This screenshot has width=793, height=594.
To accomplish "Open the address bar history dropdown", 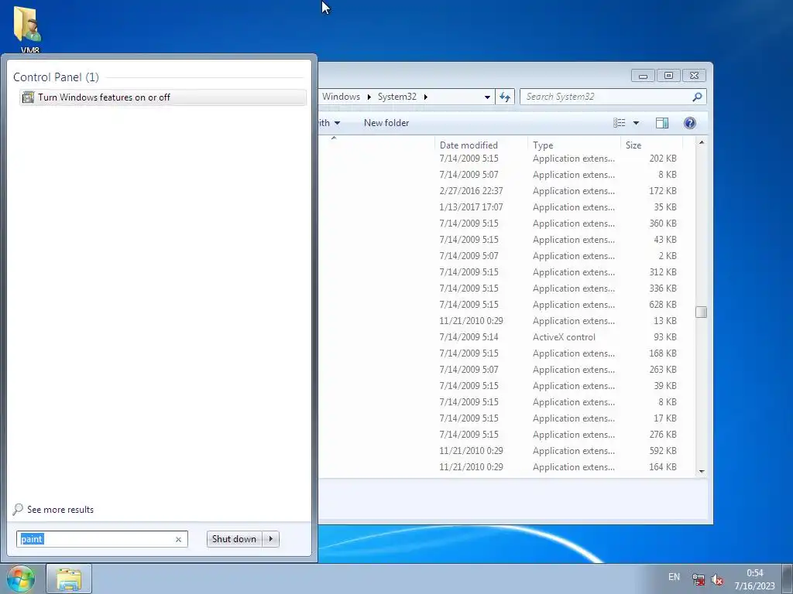I will 487,97.
